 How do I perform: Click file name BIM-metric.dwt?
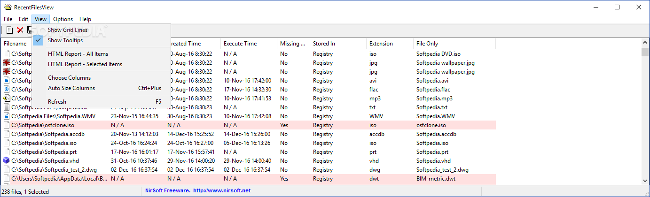click(x=436, y=179)
